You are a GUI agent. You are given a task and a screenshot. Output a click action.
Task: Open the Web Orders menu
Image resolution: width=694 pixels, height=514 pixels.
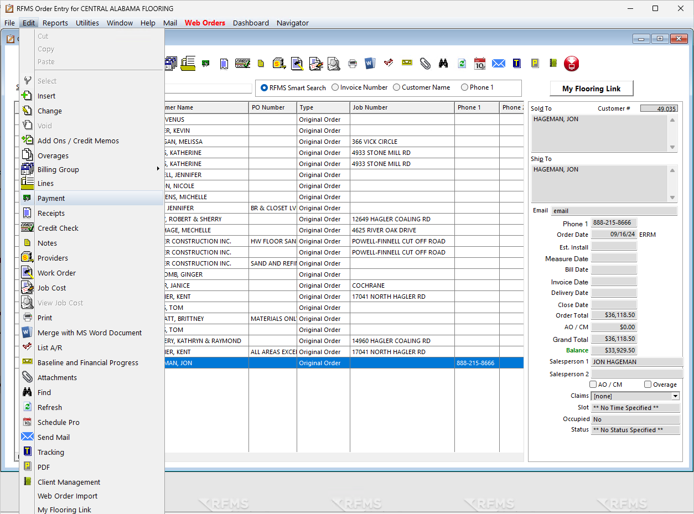coord(205,23)
